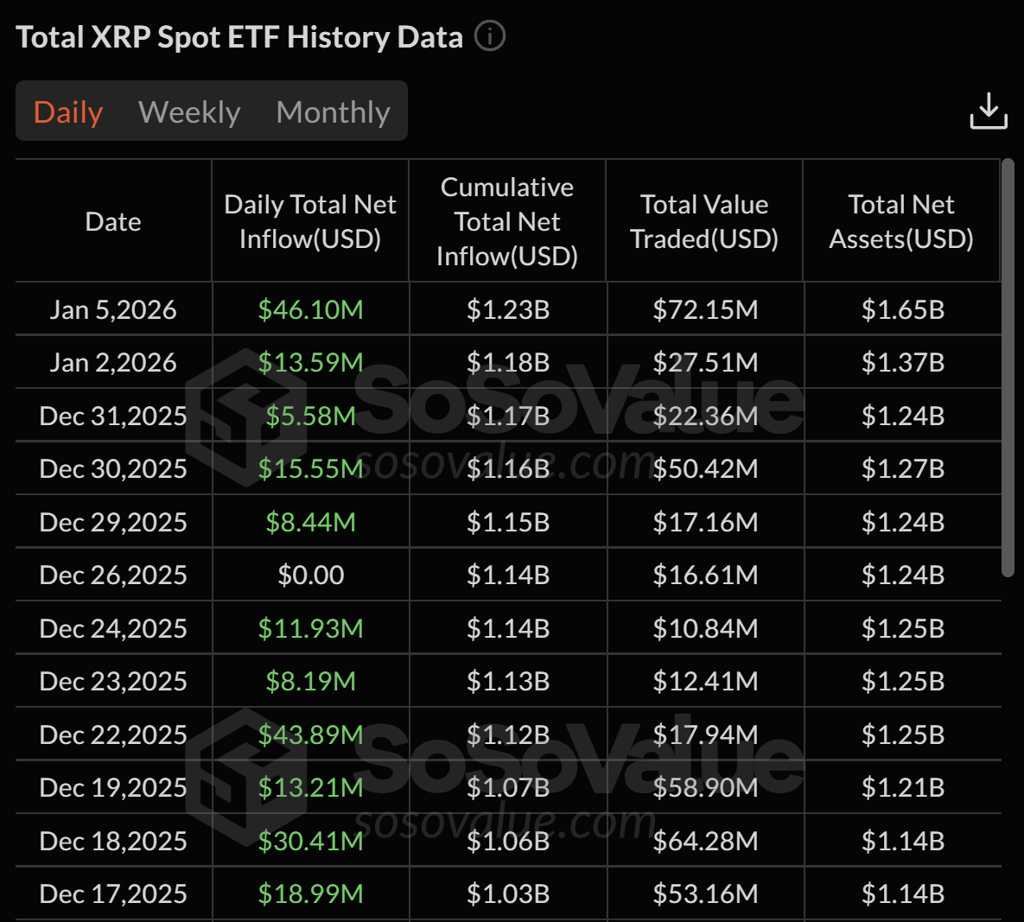Switch to the Weekly view
1024x922 pixels.
click(x=188, y=111)
